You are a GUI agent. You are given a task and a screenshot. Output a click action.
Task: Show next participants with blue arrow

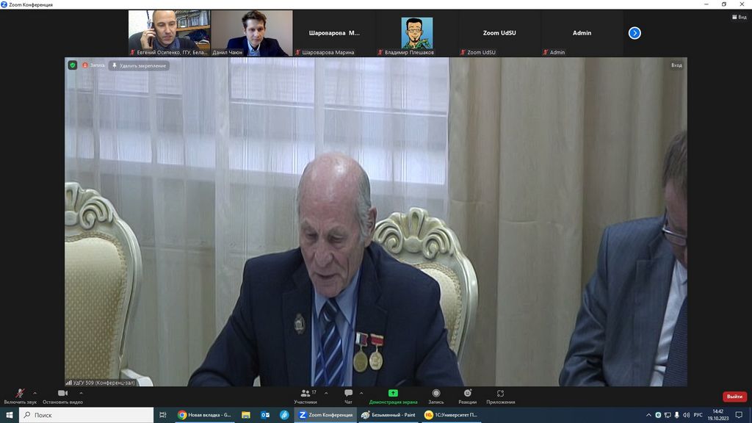click(x=634, y=33)
